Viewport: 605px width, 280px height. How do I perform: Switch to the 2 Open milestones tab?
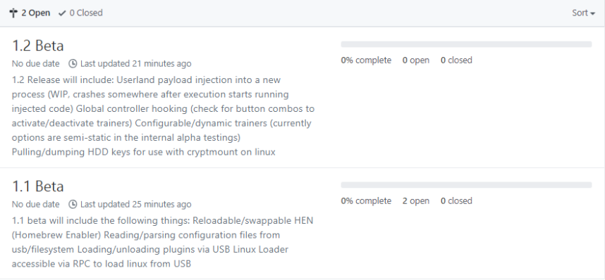[x=30, y=13]
